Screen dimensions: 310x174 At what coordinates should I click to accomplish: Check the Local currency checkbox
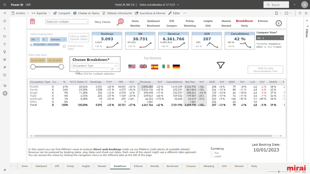point(212,156)
